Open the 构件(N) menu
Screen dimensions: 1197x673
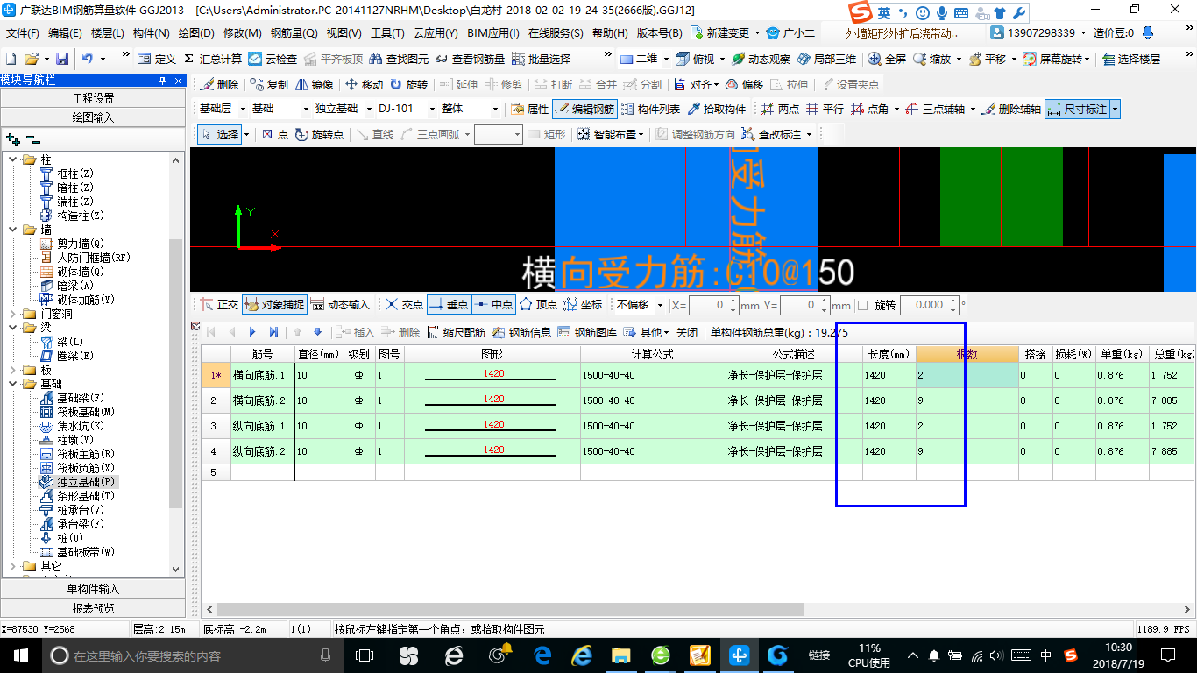click(x=151, y=32)
